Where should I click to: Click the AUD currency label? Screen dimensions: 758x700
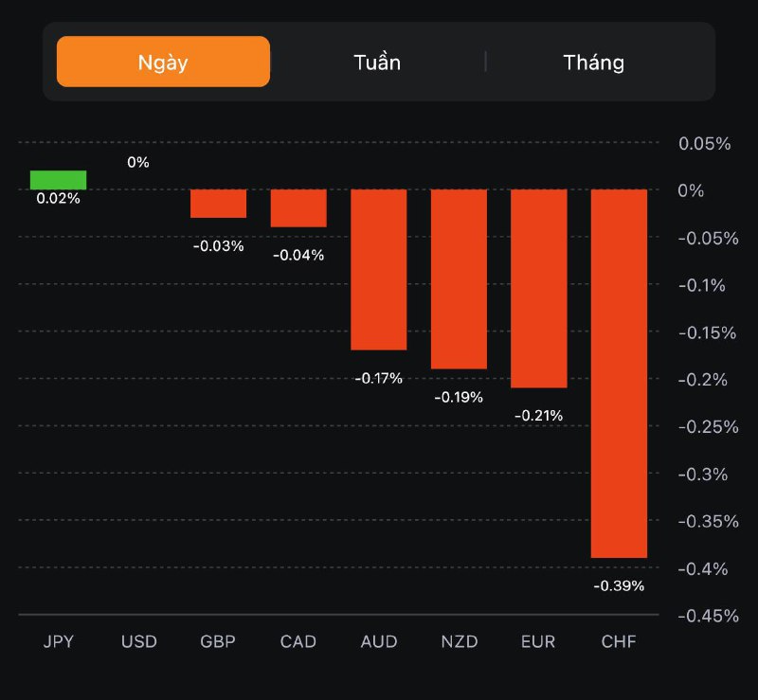click(x=378, y=641)
